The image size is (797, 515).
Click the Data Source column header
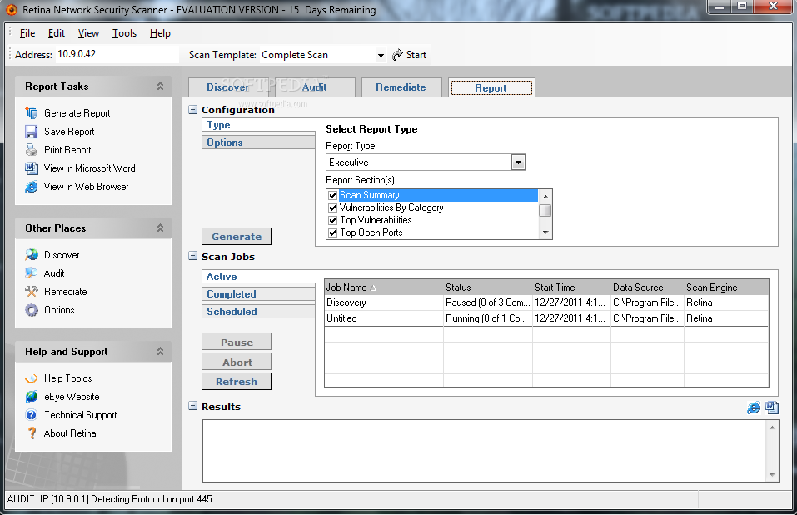coord(648,287)
